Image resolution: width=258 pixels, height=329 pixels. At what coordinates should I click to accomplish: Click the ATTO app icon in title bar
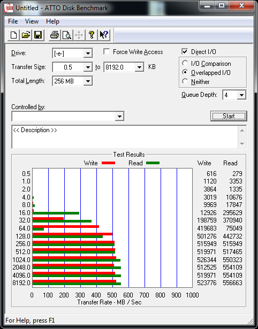(x=9, y=8)
